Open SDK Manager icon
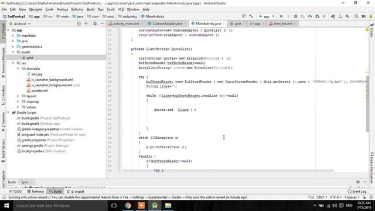Viewport: 375px width, 211px height. 347,16
